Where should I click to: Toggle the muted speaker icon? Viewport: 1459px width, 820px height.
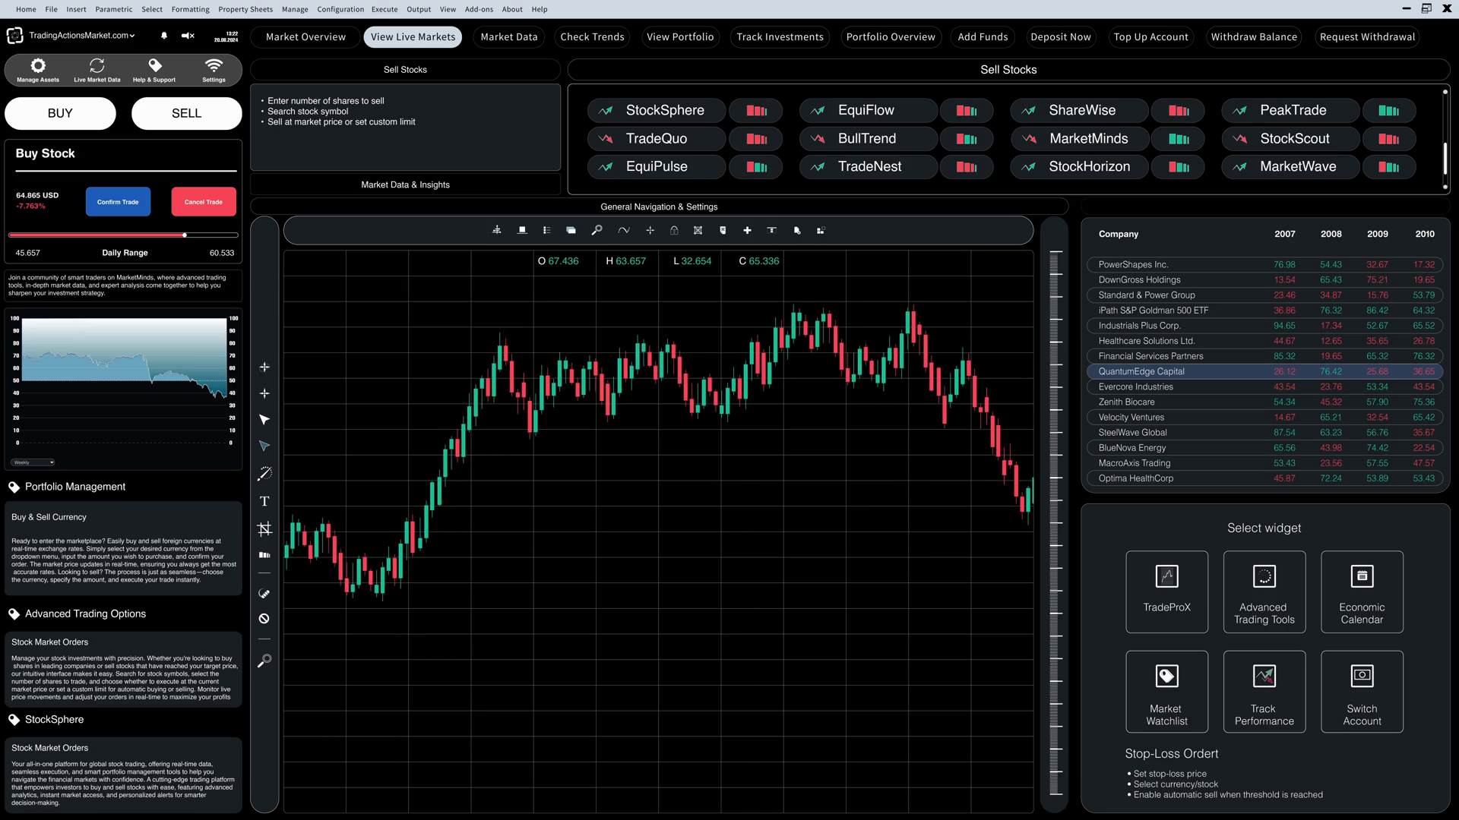(188, 36)
